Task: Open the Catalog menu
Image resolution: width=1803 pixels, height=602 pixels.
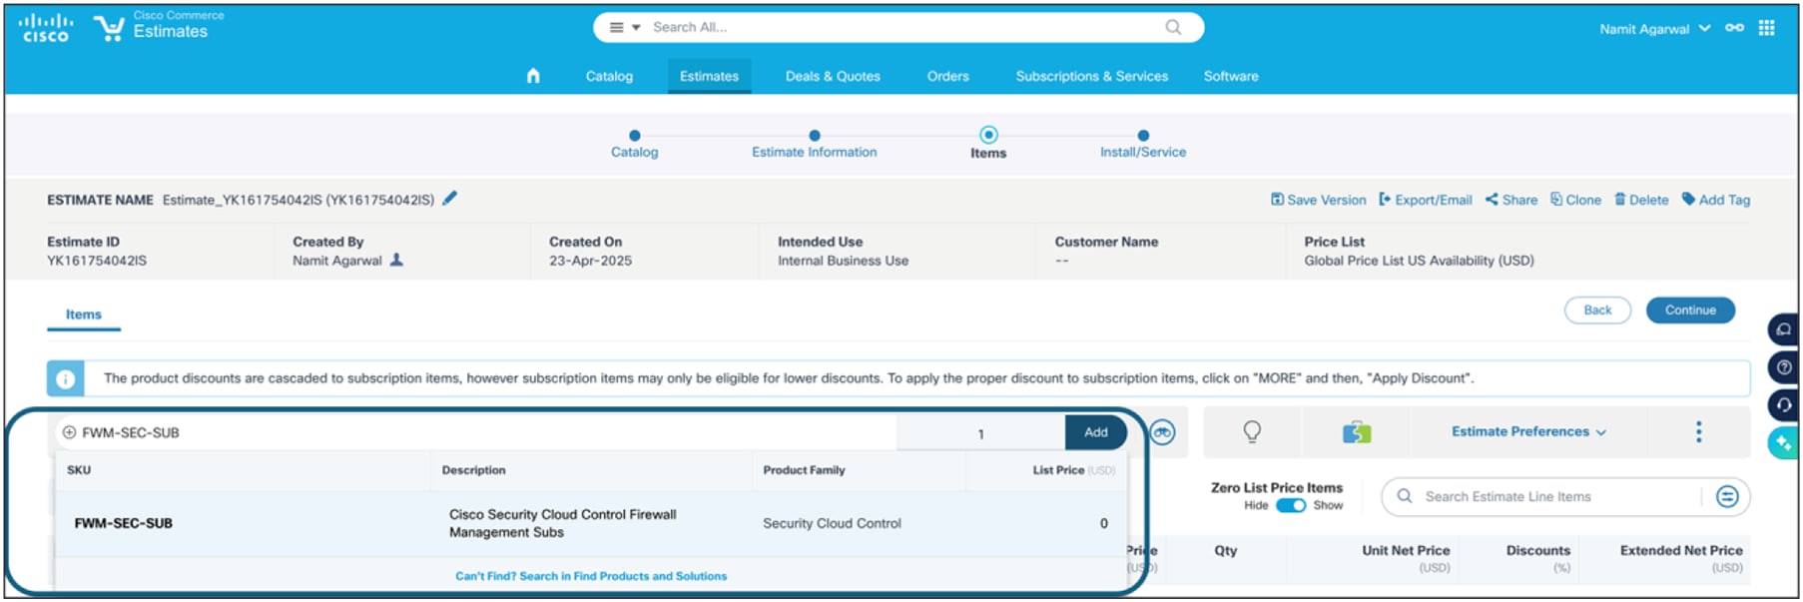Action: tap(609, 76)
